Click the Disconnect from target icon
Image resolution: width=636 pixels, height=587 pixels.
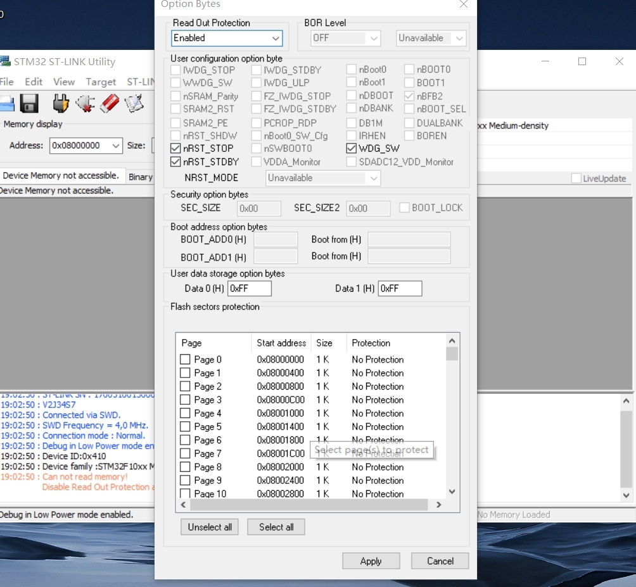(85, 103)
